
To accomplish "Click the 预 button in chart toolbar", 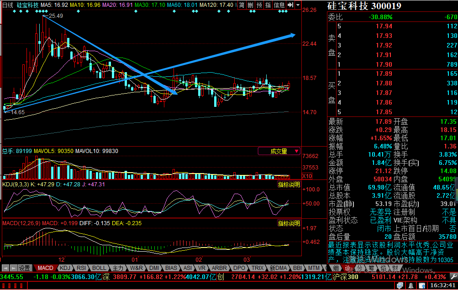I will click(x=259, y=5).
